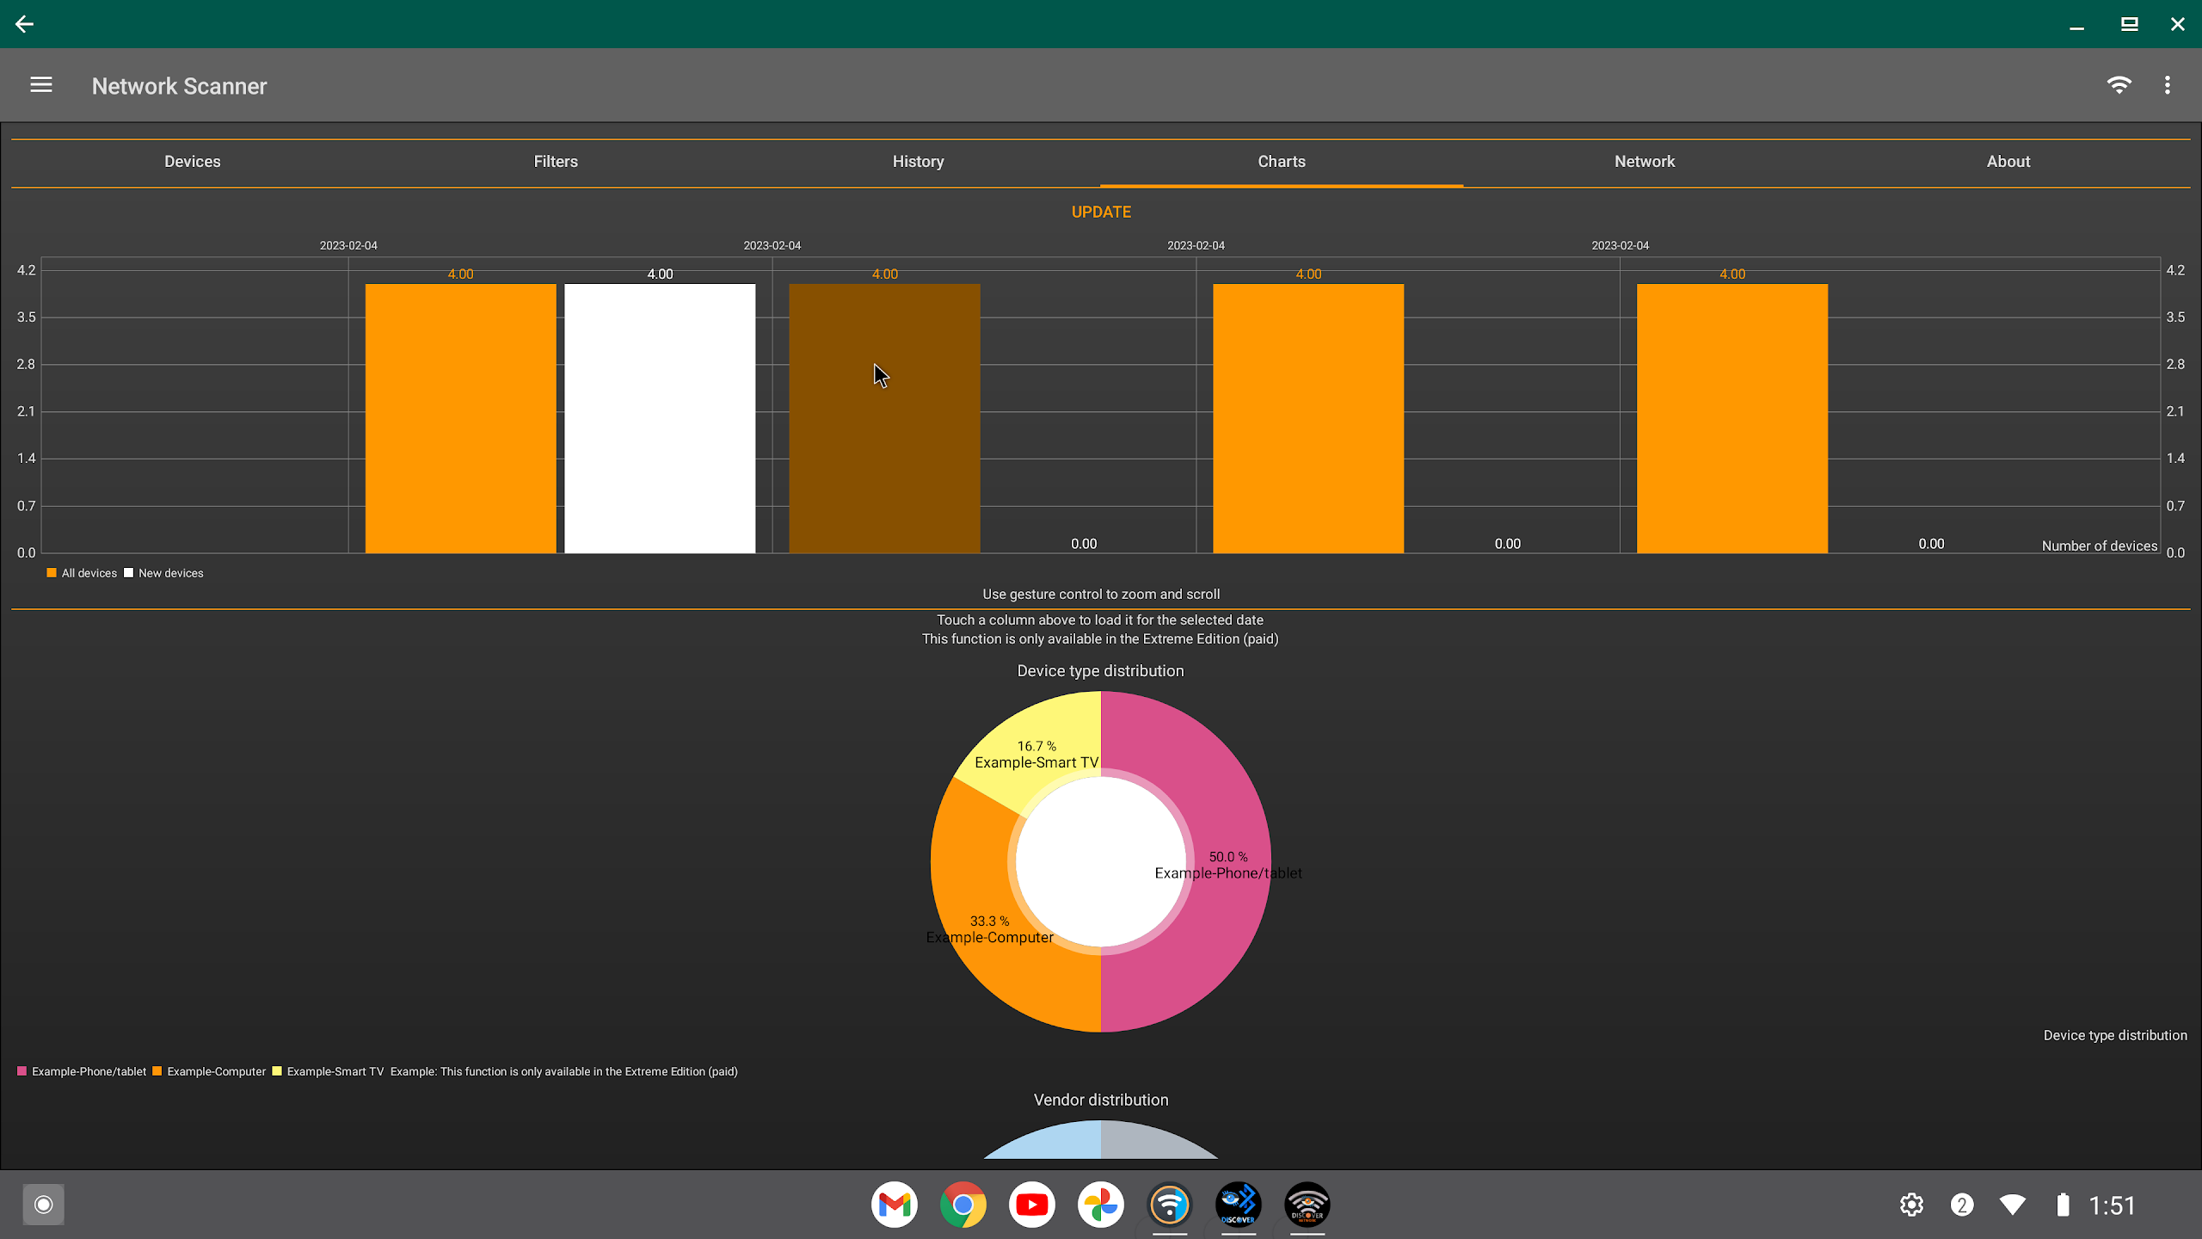Click the orange All devices legend swatch
Screen dimensions: 2202x1239
pos(52,573)
